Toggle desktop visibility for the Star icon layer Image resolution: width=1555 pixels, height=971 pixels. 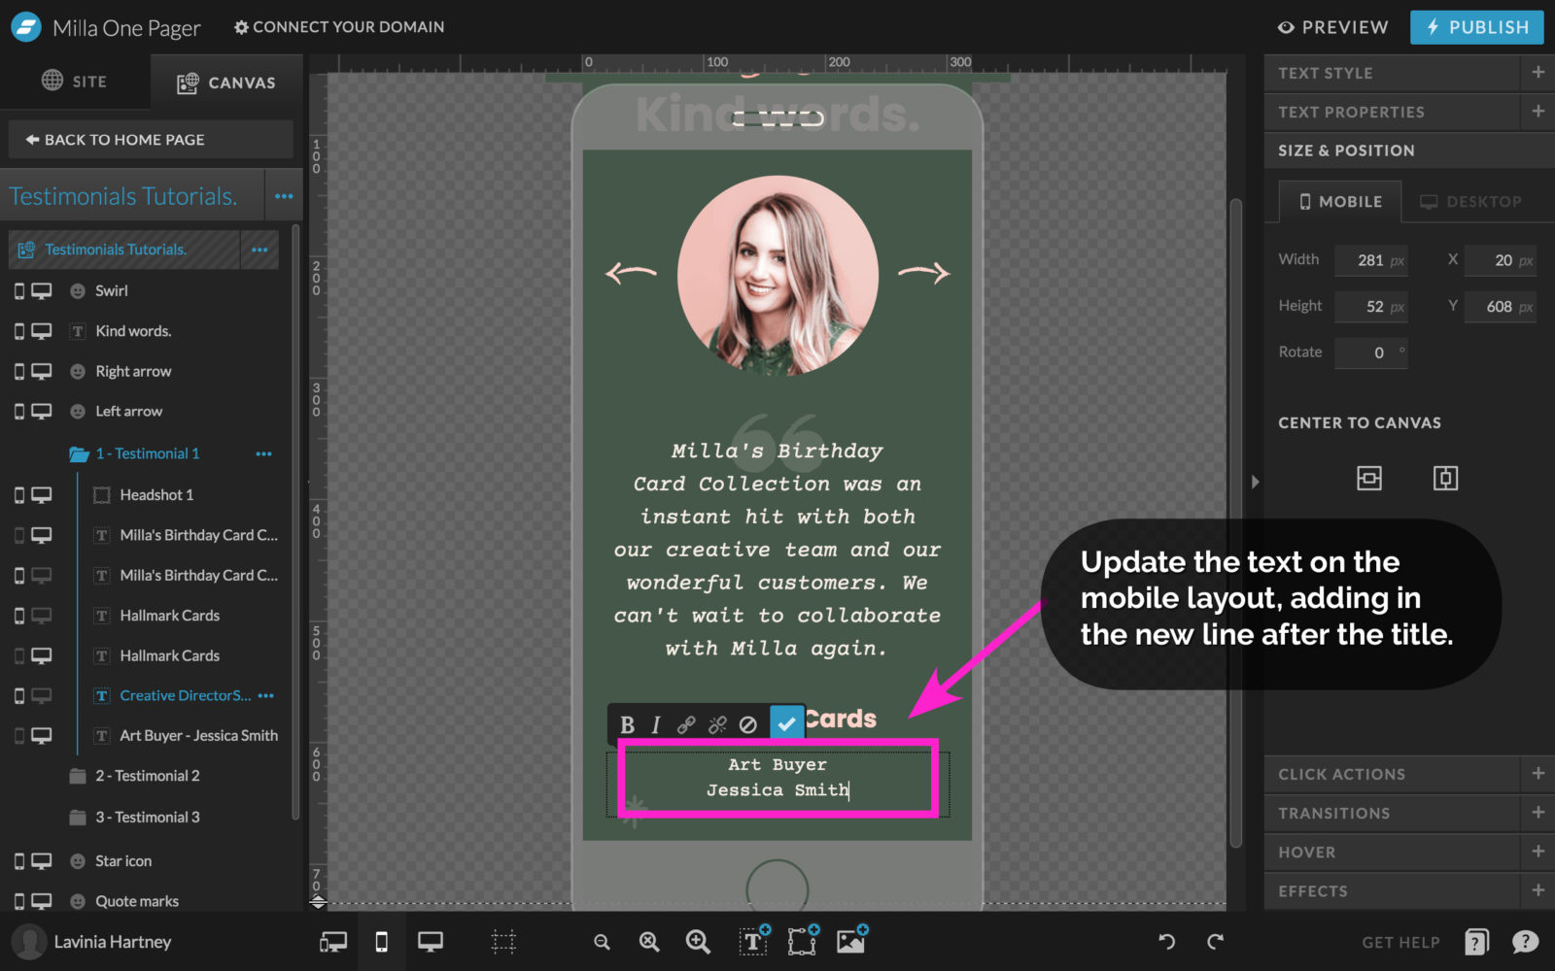[41, 860]
